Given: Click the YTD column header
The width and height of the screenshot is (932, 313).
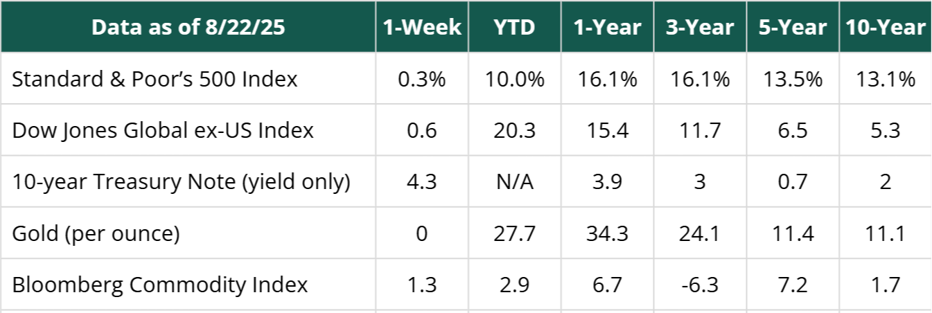Looking at the screenshot, I should [515, 27].
